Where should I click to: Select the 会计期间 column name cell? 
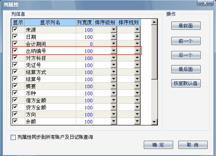coord(50,44)
